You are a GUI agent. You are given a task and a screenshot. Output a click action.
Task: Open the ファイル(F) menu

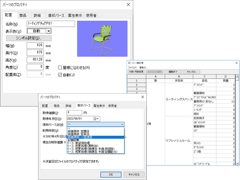[132, 68]
